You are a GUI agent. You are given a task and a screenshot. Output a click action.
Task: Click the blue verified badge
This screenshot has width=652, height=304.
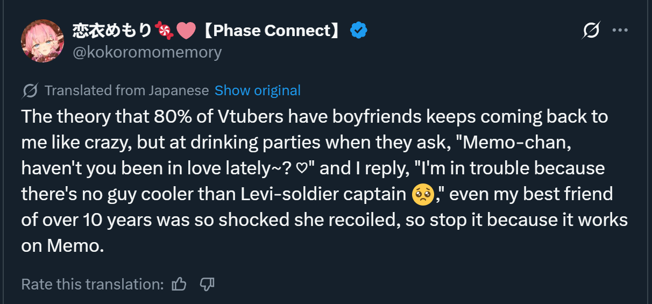pos(359,31)
